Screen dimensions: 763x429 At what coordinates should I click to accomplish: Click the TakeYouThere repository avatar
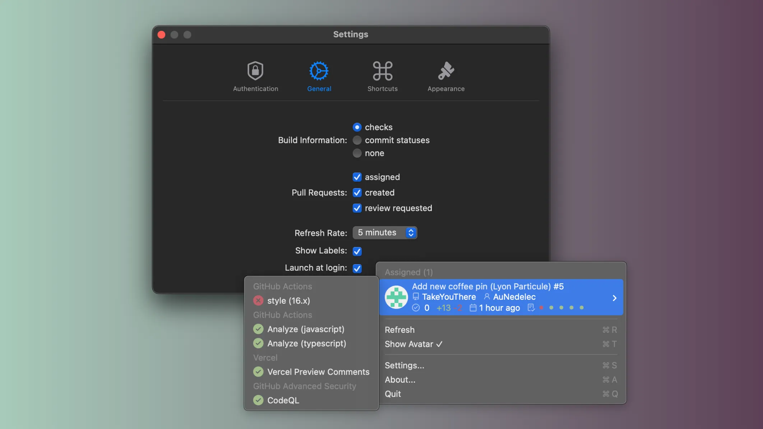coord(396,297)
